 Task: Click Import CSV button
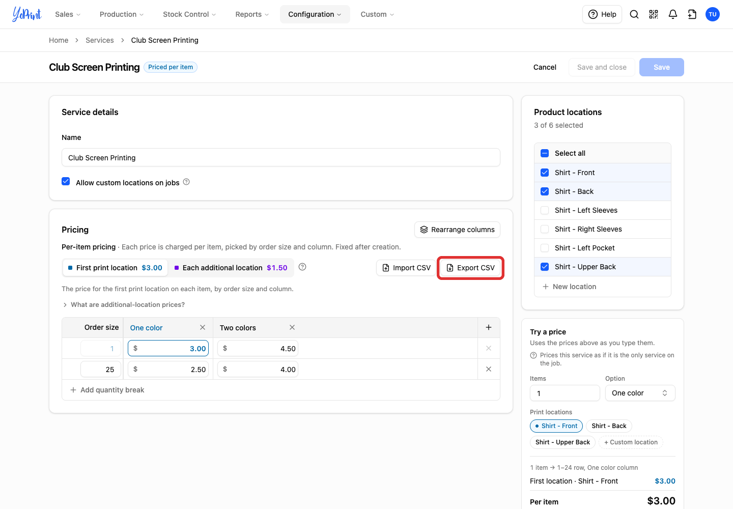click(x=406, y=268)
